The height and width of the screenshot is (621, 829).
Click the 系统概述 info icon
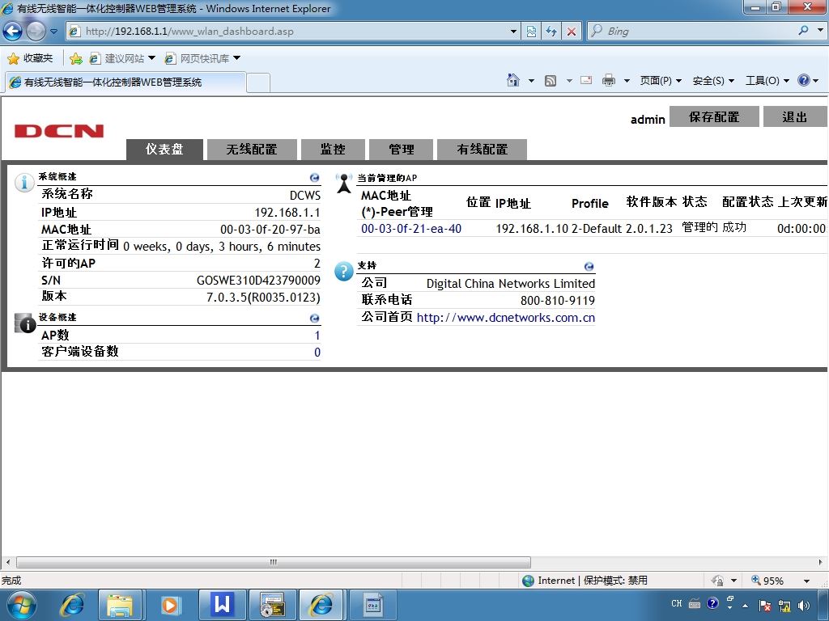24,182
